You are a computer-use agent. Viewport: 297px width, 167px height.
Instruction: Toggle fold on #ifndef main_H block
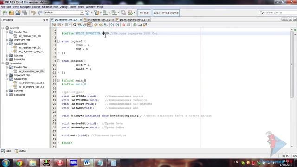pyautogui.click(x=58, y=80)
